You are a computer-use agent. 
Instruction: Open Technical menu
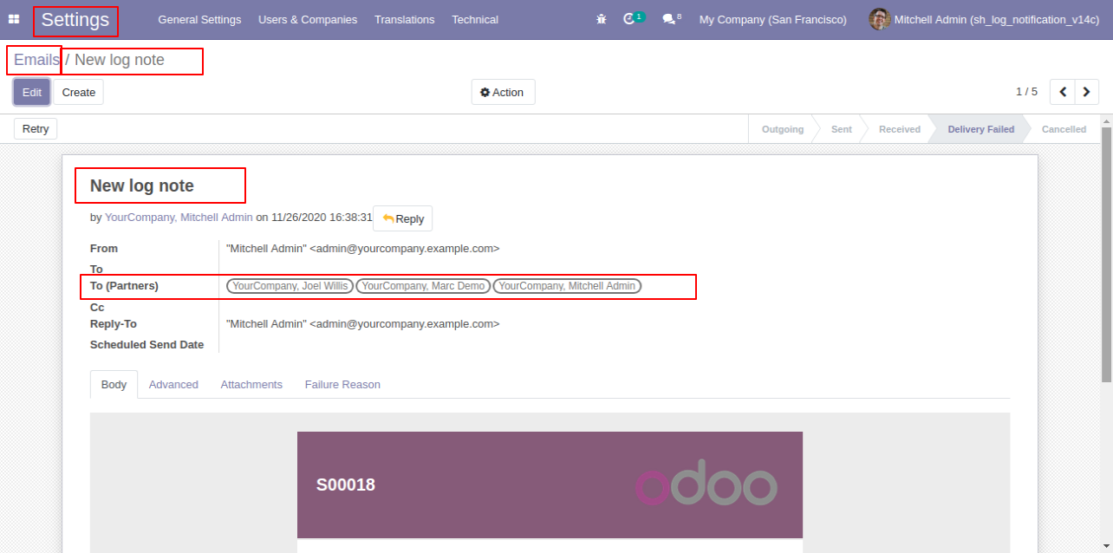coord(475,19)
